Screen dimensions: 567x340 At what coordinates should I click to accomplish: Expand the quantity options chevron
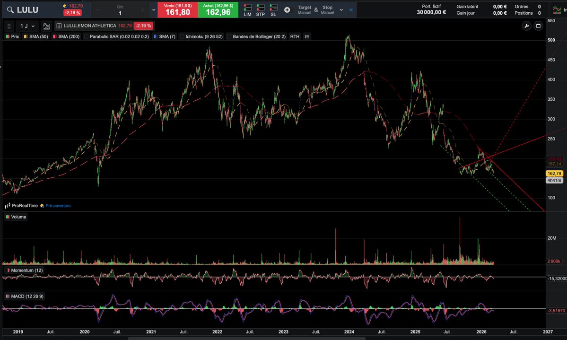tap(154, 10)
